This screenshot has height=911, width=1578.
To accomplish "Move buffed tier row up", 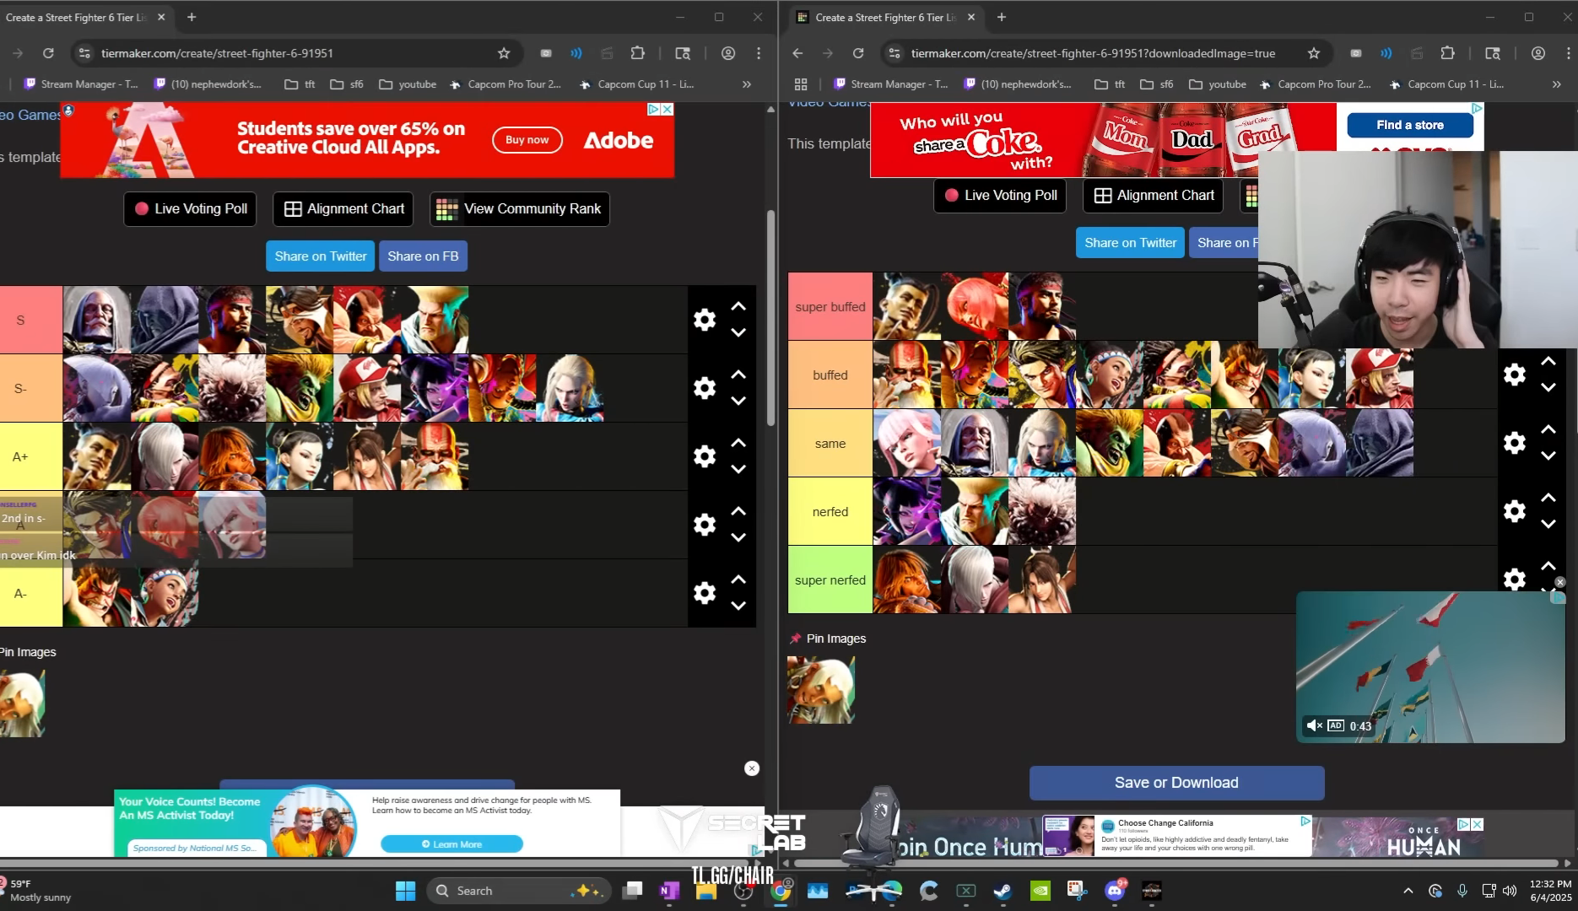I will [1548, 361].
